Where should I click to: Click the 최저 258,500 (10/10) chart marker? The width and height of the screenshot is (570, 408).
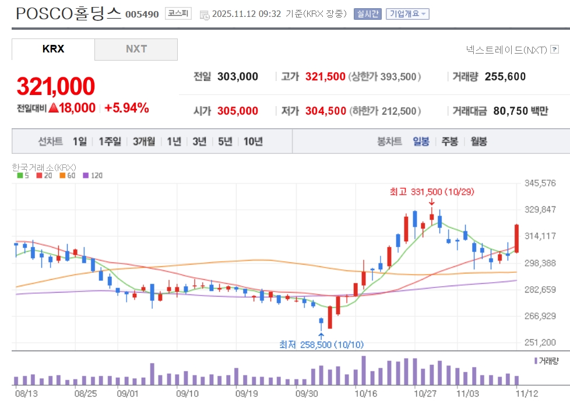coord(321,344)
